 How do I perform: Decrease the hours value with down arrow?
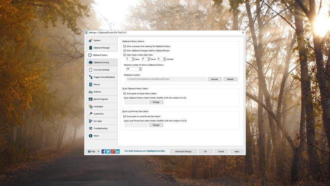click(x=149, y=60)
